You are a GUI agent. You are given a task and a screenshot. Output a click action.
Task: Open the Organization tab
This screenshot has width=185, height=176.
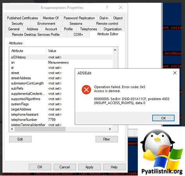(x=112, y=29)
